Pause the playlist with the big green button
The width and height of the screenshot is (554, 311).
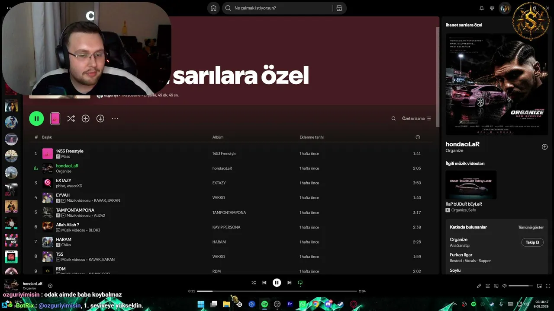(x=36, y=118)
